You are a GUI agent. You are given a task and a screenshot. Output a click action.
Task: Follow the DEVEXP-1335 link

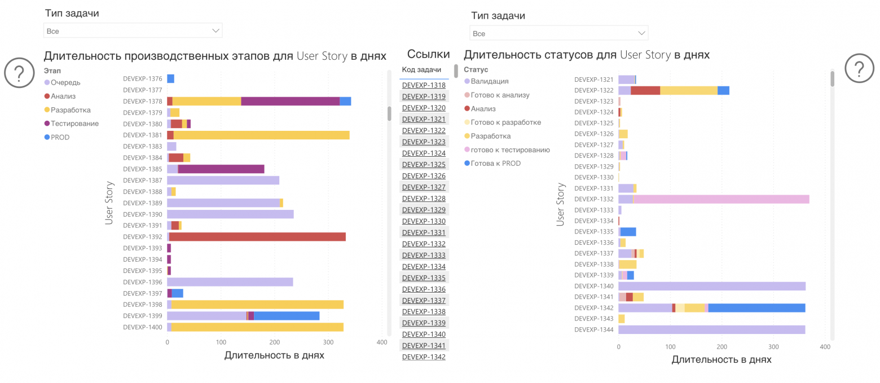[x=424, y=278]
